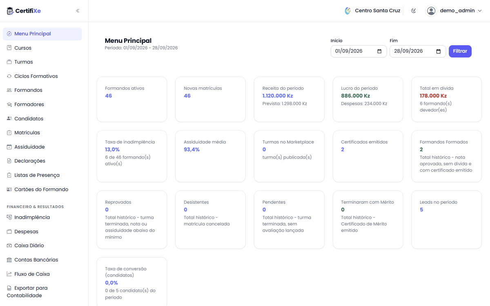
Task: Click the Certificados emitidos card
Action: click(368, 156)
